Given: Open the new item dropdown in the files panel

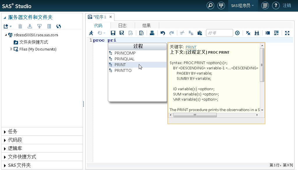Looking at the screenshot, I should tap(8, 26).
